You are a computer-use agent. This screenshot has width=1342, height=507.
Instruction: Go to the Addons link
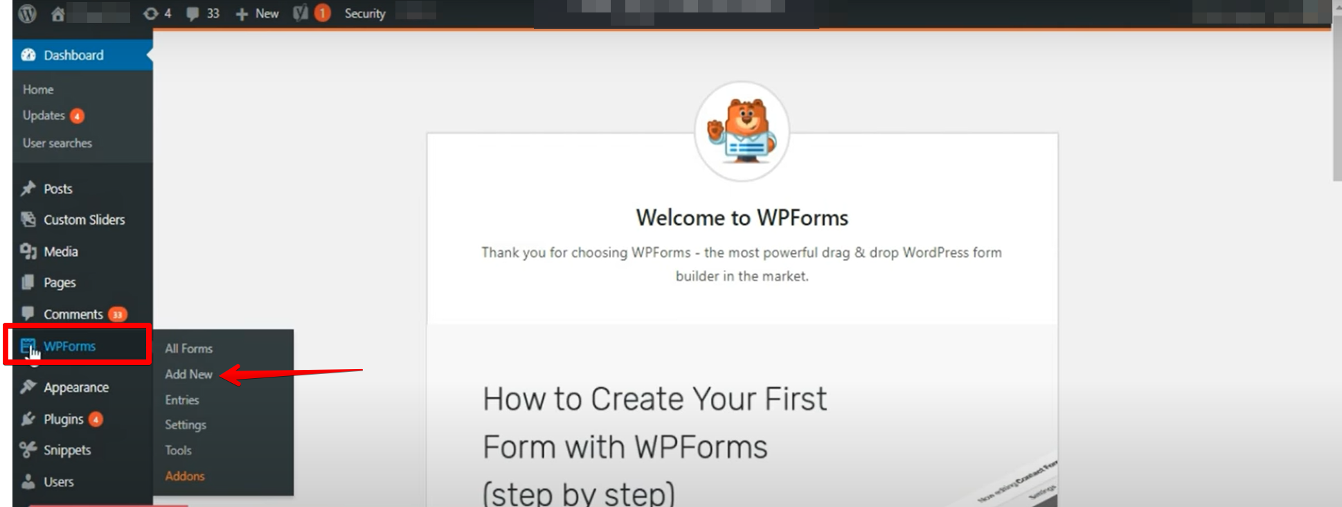coord(185,476)
